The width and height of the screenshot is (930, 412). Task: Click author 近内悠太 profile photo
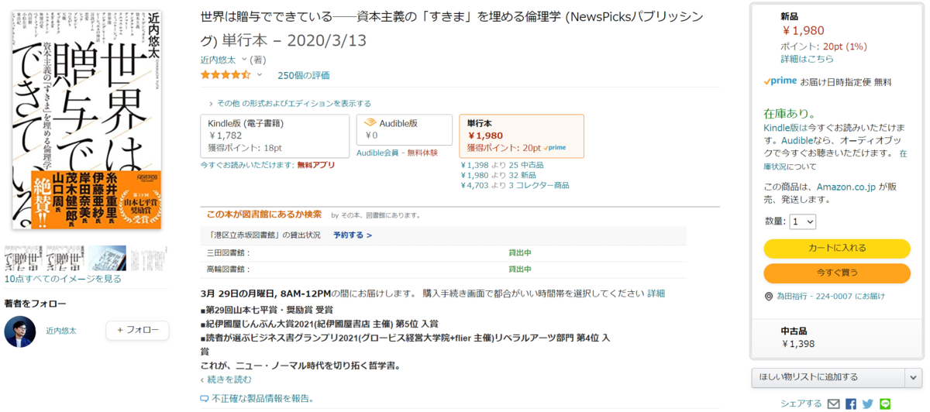pos(20,331)
